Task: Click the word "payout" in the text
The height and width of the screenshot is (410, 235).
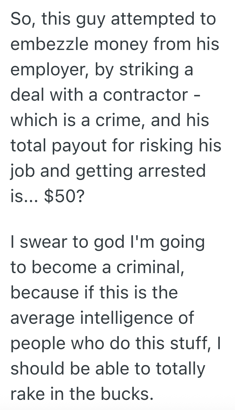Action: click(77, 146)
